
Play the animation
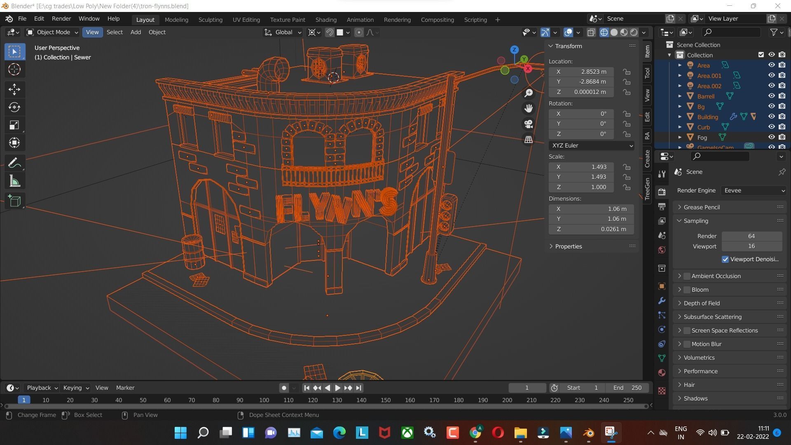point(337,388)
